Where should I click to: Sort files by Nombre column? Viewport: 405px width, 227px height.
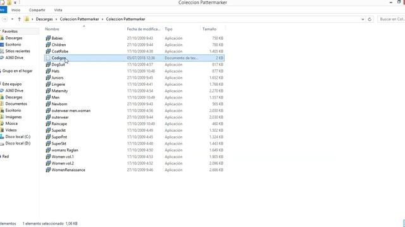(x=52, y=29)
